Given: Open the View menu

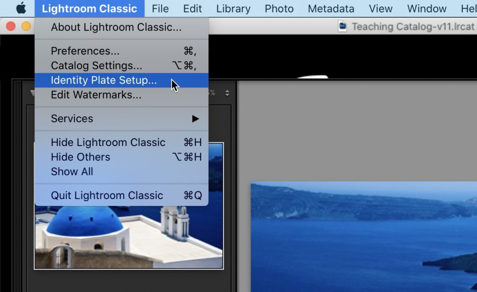Looking at the screenshot, I should pyautogui.click(x=381, y=8).
